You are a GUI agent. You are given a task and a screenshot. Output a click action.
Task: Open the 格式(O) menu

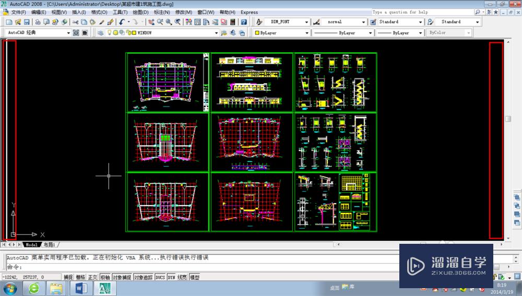coord(99,12)
